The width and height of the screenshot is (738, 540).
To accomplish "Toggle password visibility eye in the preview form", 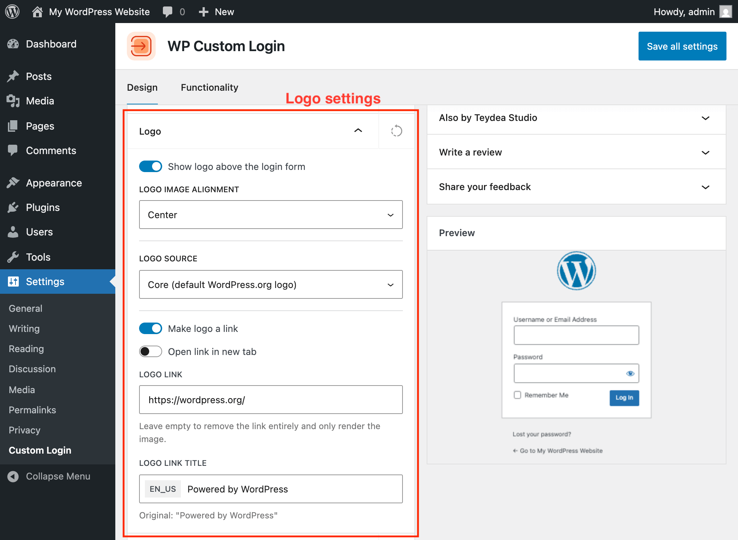I will [x=631, y=373].
